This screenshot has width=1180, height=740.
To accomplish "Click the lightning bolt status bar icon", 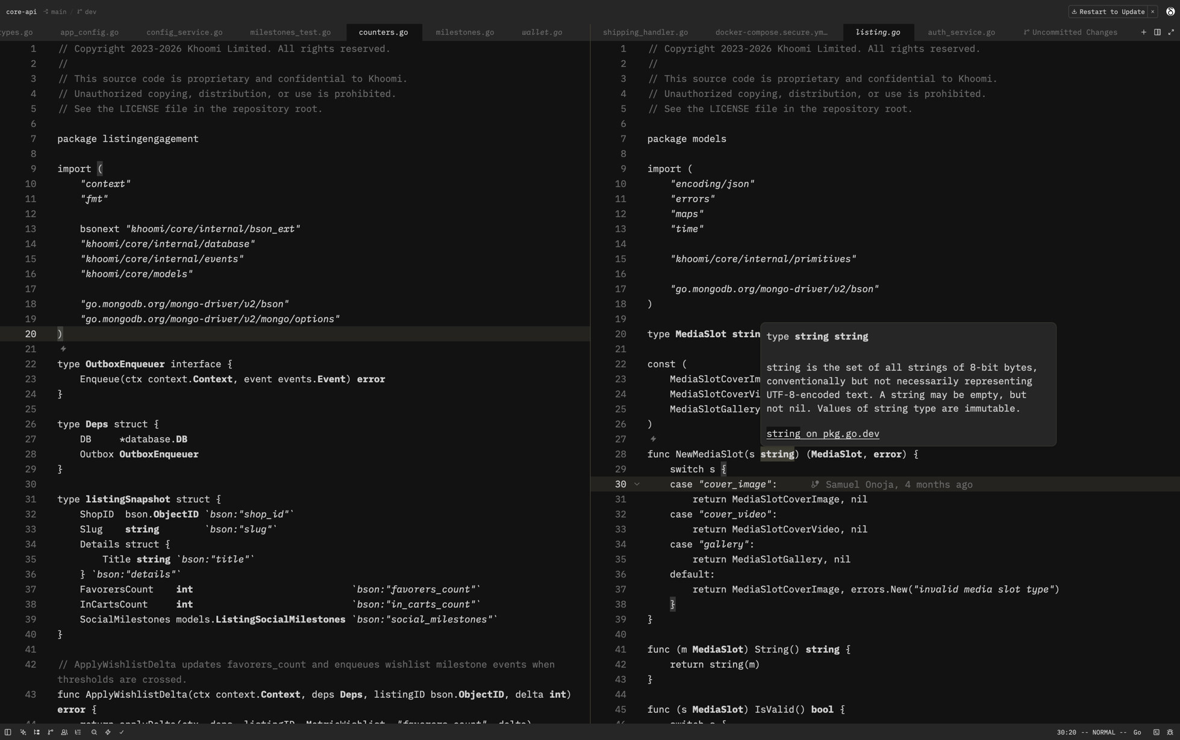I will (108, 732).
